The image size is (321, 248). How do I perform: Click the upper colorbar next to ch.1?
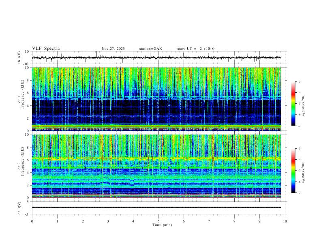click(x=293, y=104)
